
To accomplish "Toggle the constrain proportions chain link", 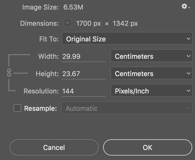I will coord(9,73).
